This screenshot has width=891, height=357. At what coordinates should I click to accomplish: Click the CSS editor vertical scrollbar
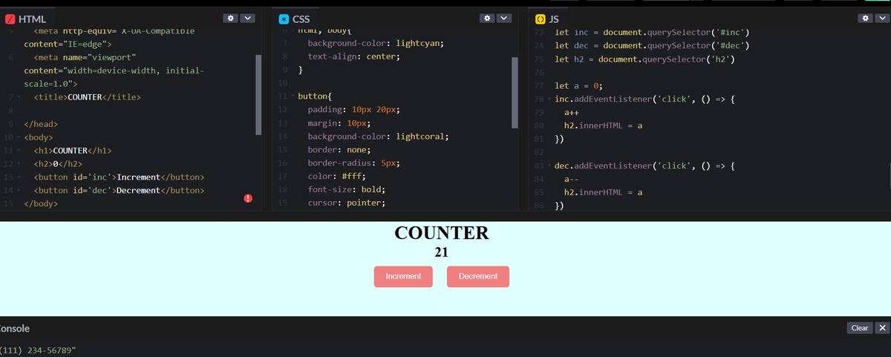click(x=515, y=94)
